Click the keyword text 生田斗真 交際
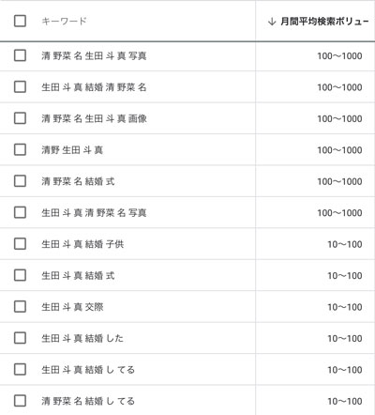Screen dimensions: 375x415 (72, 307)
